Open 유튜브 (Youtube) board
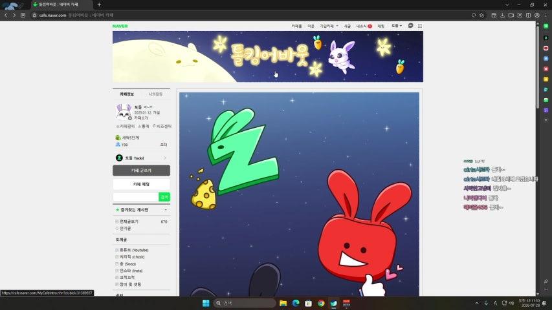Screen dimensions: 552x310 pyautogui.click(x=134, y=250)
